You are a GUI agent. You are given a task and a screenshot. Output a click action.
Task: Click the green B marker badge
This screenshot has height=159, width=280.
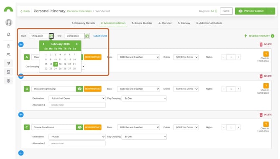(27, 89)
